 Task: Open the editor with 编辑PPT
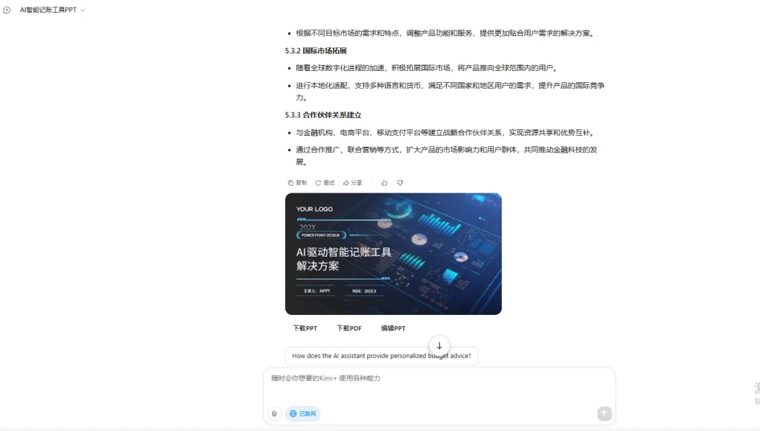tap(393, 328)
